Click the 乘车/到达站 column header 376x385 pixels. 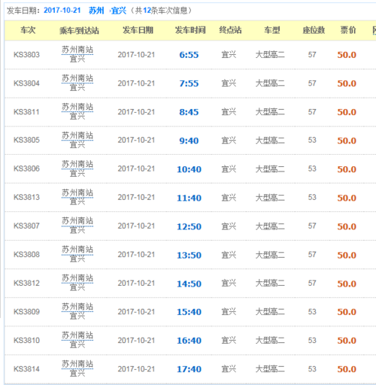click(x=79, y=30)
